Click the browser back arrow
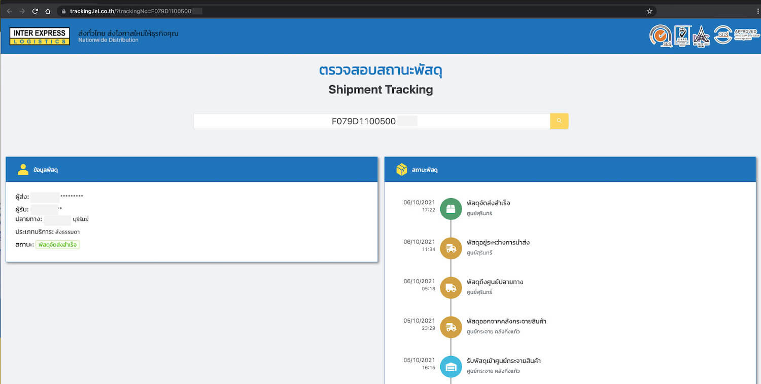This screenshot has height=384, width=761. [x=9, y=11]
